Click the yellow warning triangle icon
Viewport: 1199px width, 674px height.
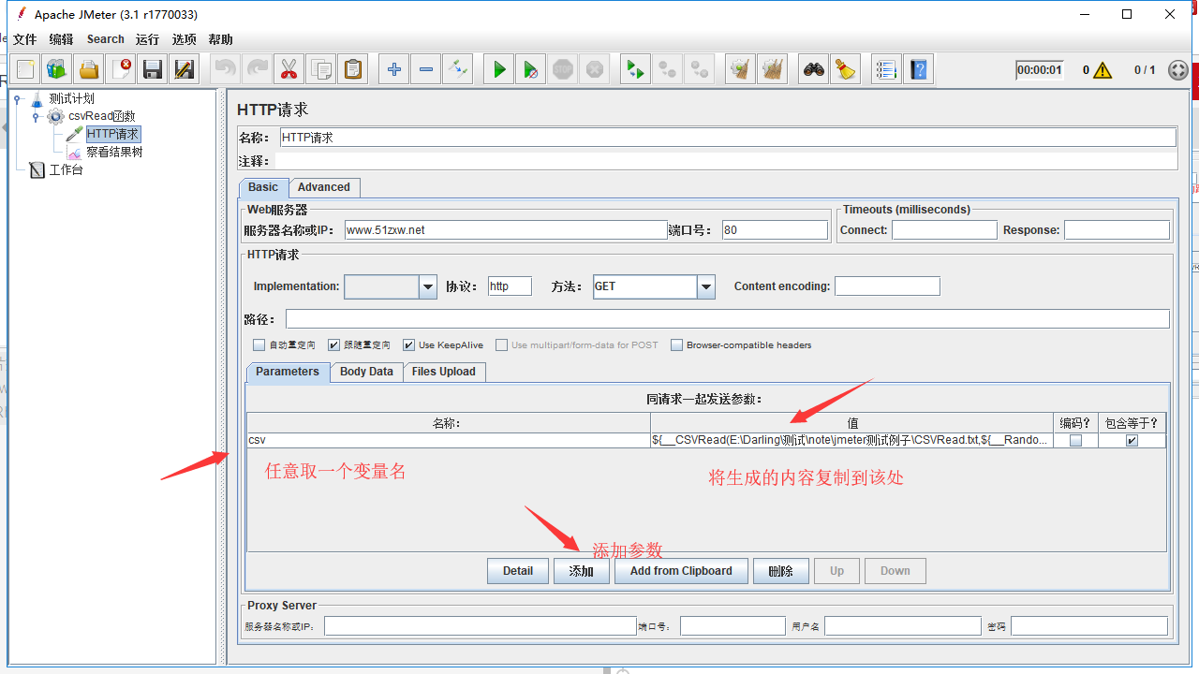point(1103,70)
